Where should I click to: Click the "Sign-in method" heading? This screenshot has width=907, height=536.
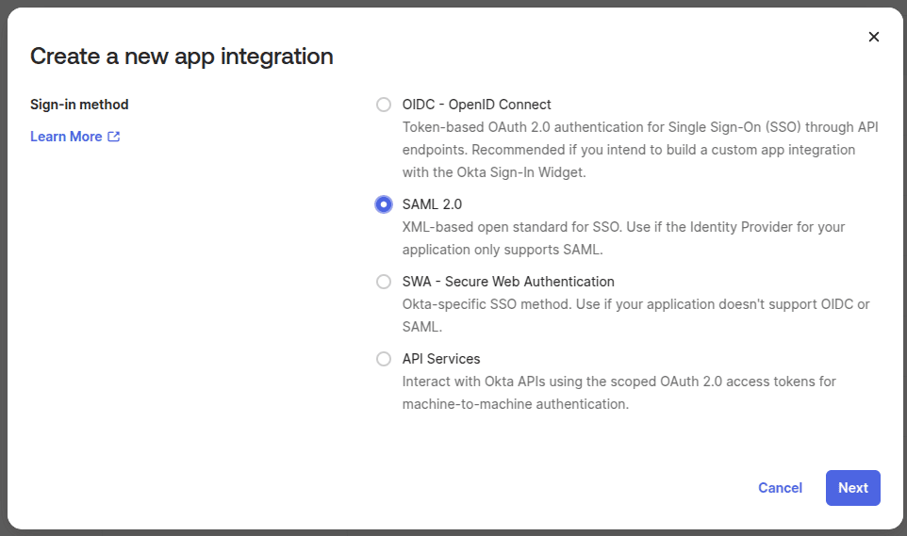tap(79, 105)
